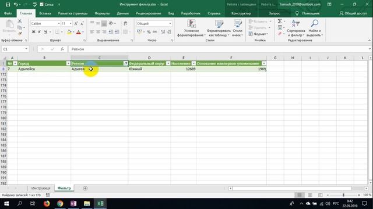Apply underline formatting (Ч)
Viewport: 373px width, 209px height.
[x=45, y=32]
